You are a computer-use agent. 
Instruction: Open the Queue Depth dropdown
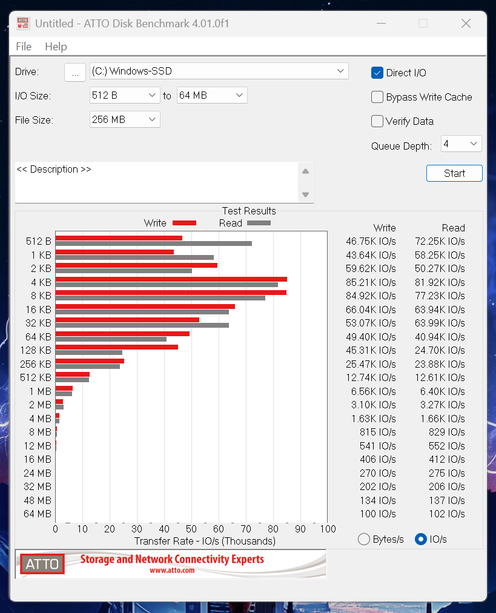461,144
